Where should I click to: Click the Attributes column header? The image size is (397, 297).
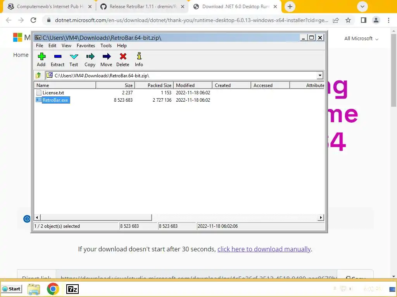[307, 85]
